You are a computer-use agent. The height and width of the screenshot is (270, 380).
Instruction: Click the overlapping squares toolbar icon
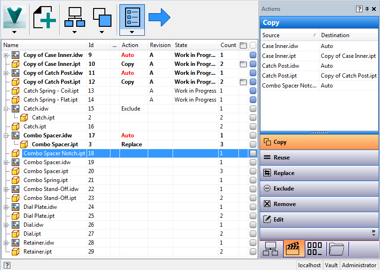(x=102, y=17)
